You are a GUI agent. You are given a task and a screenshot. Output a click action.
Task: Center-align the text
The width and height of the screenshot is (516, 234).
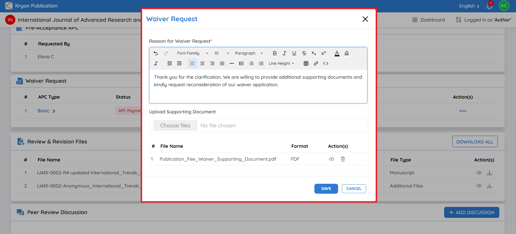(202, 63)
